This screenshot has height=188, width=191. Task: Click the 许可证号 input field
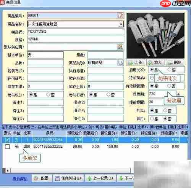[x=45, y=78]
